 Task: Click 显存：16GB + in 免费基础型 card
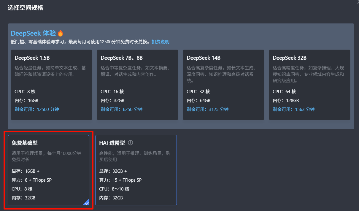(x=26, y=171)
